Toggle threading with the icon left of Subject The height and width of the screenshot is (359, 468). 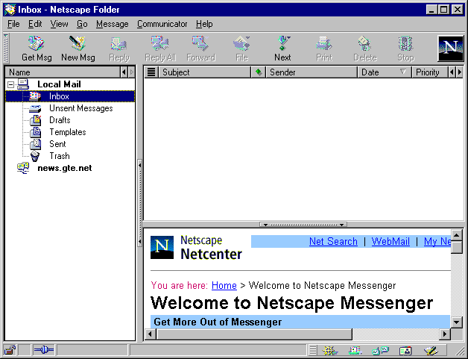[151, 72]
